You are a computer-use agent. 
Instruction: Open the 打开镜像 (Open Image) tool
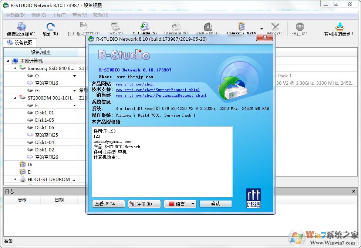click(x=145, y=27)
